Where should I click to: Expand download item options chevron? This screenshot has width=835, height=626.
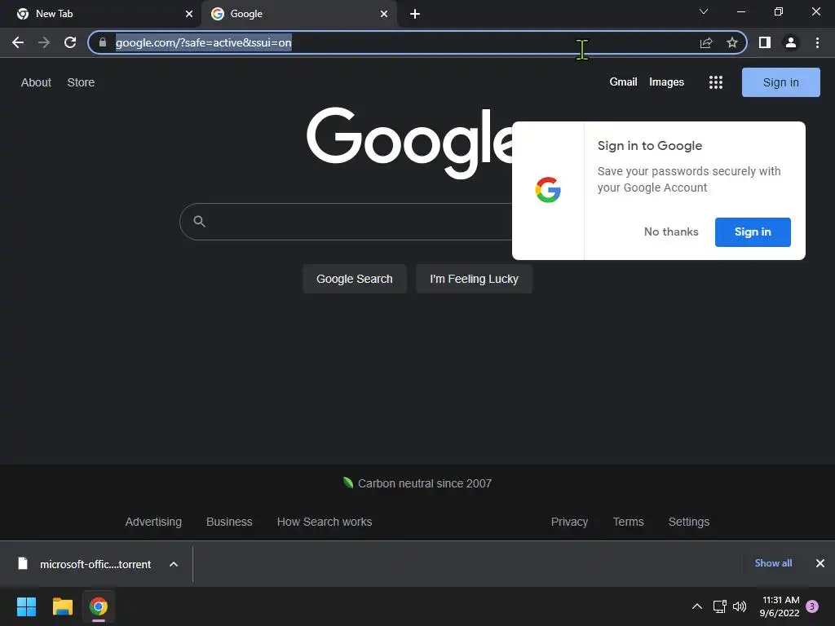click(174, 564)
